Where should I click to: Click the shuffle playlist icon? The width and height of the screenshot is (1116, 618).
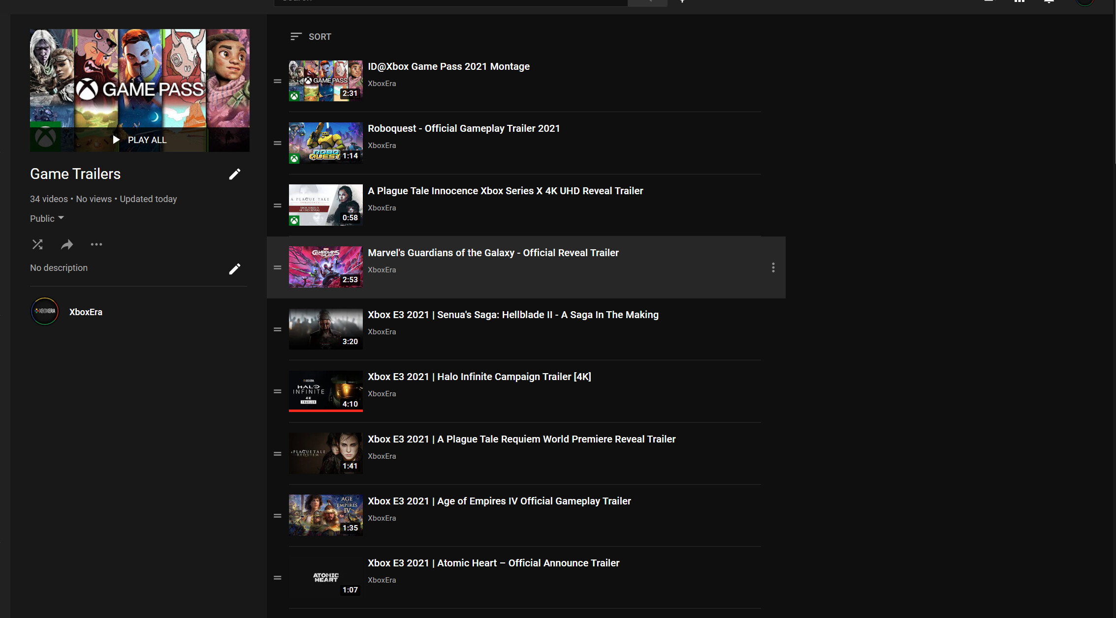[37, 244]
